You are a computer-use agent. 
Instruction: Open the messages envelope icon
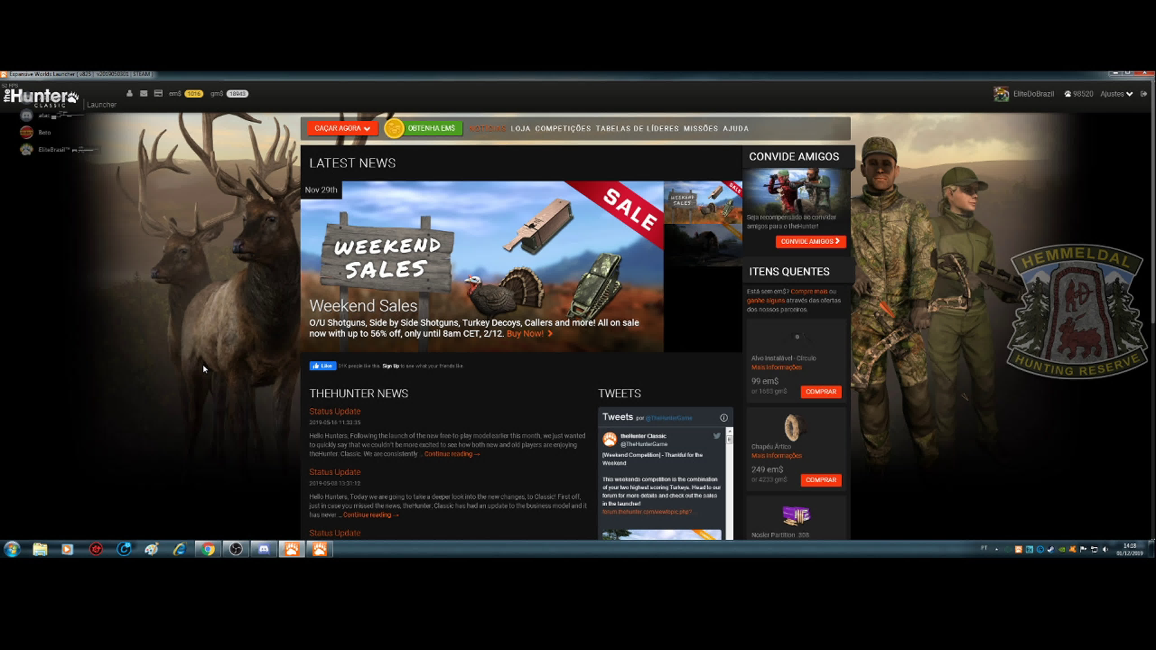point(144,94)
